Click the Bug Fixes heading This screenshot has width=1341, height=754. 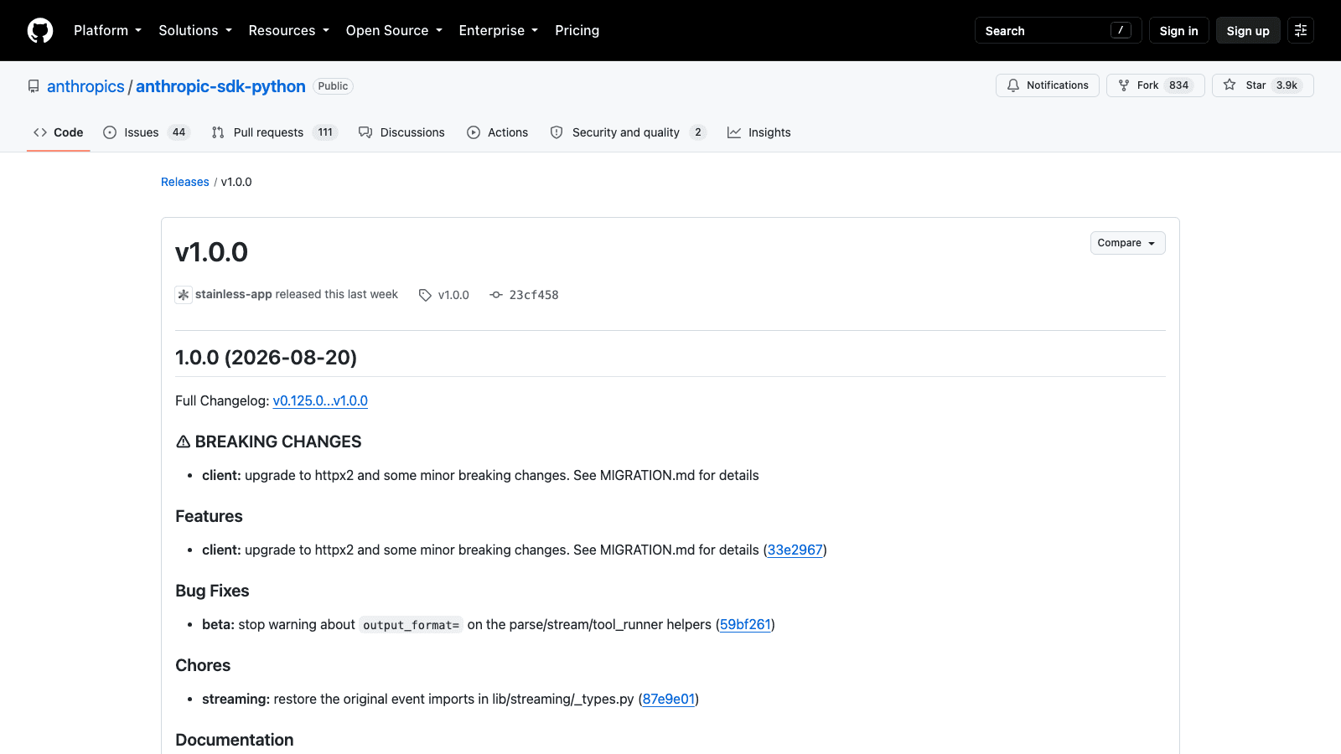click(212, 591)
